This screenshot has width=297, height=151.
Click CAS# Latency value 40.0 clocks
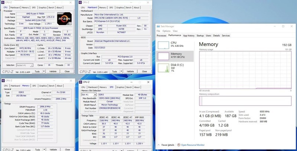[x=45, y=114]
